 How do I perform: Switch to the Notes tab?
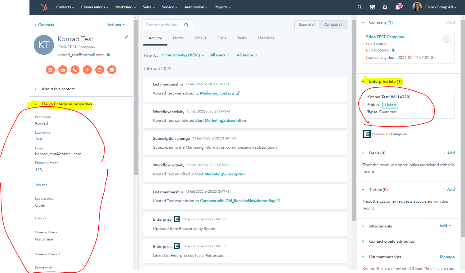tap(178, 38)
